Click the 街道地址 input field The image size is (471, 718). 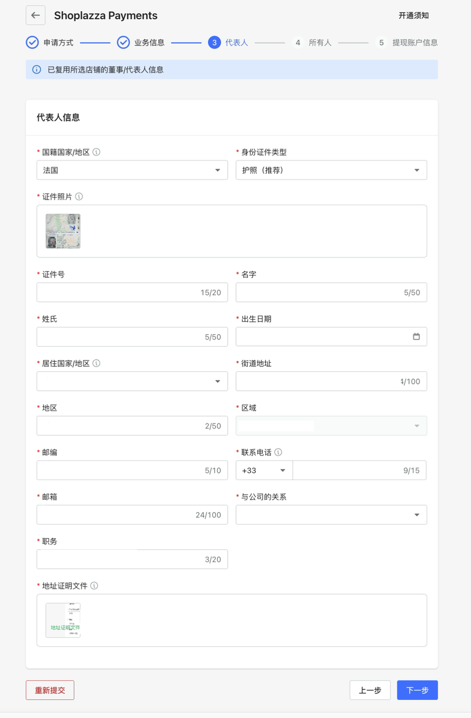[x=331, y=381]
